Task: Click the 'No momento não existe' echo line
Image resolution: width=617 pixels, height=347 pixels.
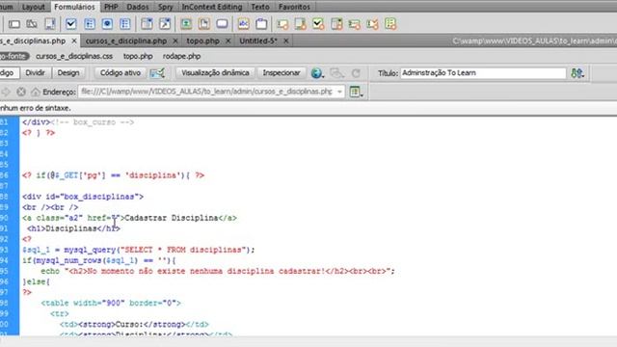Action: 218,271
